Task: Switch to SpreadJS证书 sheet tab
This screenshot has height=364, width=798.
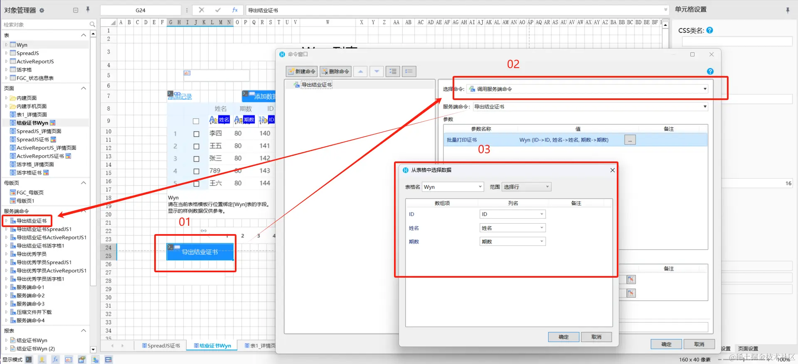Action: (161, 346)
